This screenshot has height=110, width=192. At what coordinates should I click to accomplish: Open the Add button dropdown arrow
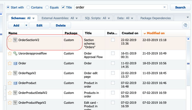tap(26, 25)
